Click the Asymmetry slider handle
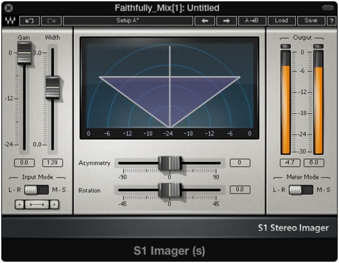Viewport: 339px width, 263px height. (x=169, y=163)
